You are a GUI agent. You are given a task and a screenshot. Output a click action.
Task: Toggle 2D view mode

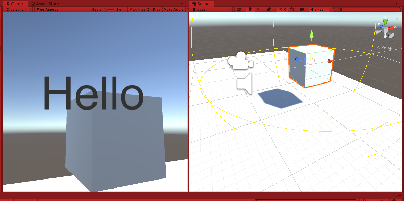click(239, 9)
